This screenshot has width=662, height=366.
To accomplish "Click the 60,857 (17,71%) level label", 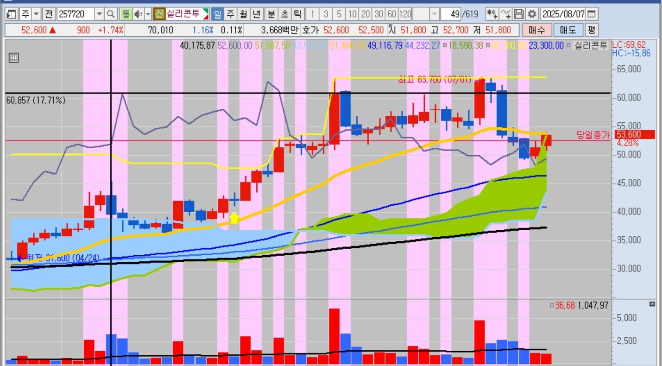I will [36, 100].
